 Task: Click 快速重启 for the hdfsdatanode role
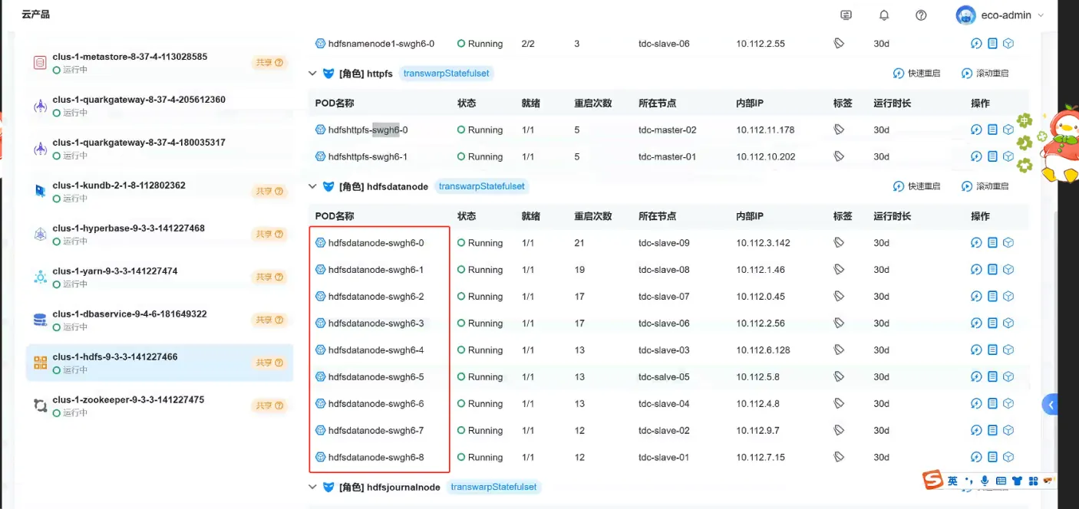point(917,186)
